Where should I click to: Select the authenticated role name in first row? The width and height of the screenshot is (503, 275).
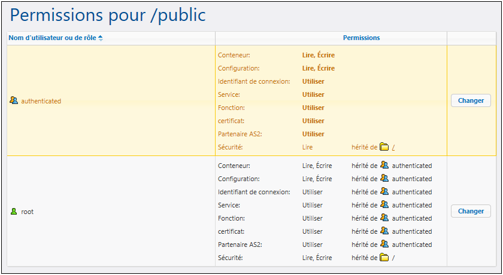pos(41,101)
